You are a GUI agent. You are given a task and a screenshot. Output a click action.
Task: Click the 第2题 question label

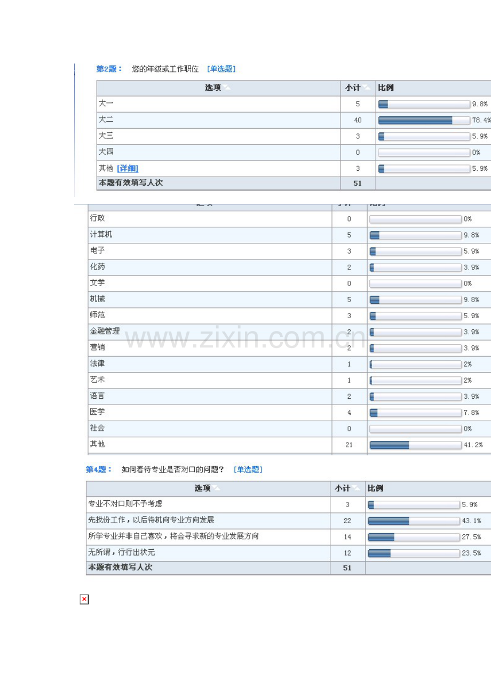coord(108,69)
